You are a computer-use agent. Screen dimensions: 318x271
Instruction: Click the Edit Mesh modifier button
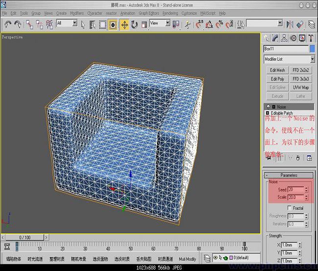tap(277, 70)
